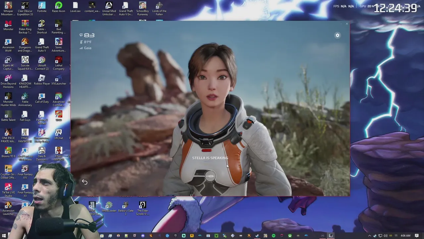The image size is (424, 239).
Task: Click the 4:06 AM taskbar clock
Action: coord(405,236)
